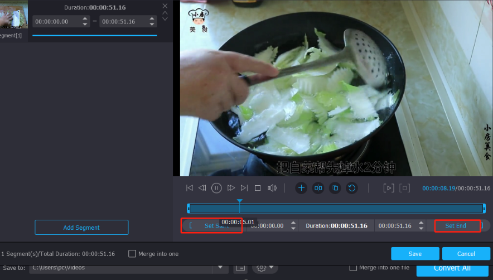Step forward one frame with fast-forward icon

pos(231,188)
